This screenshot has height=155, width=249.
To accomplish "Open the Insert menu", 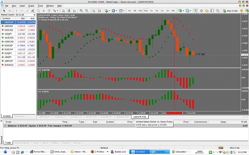I will tap(22, 6).
